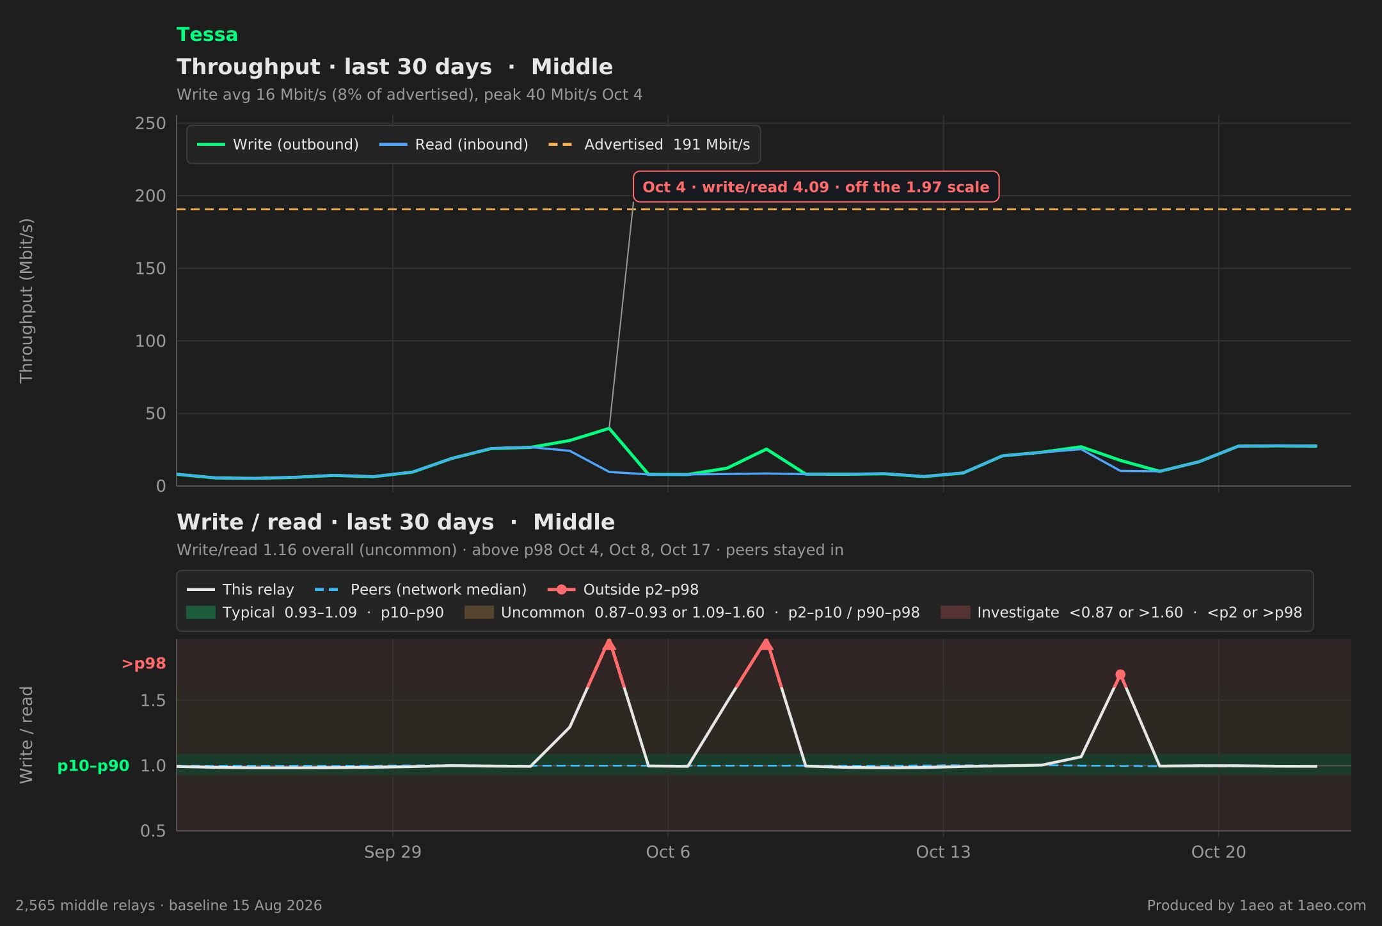
Task: Select the Peers (network median) legend entry
Action: pyautogui.click(x=420, y=590)
